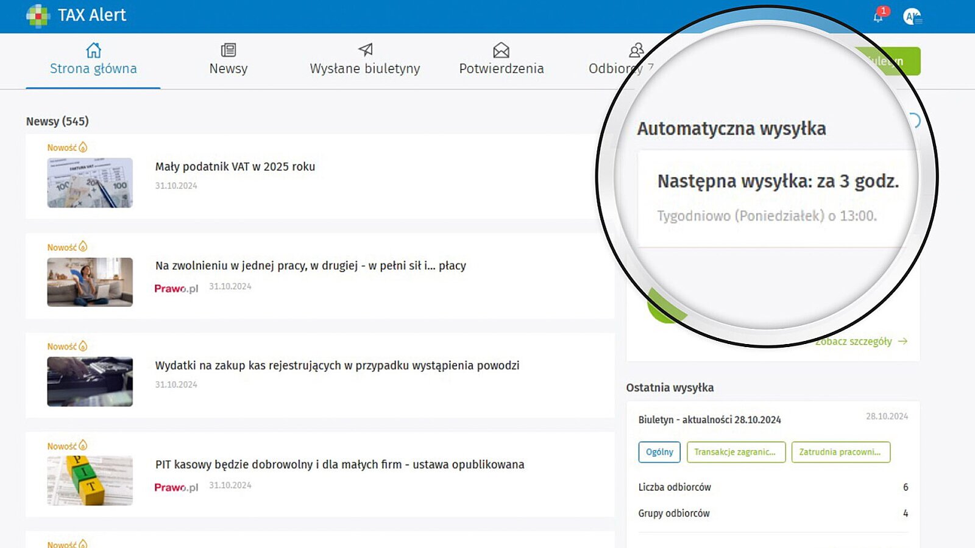Open thumbnail of woman on sofa article

point(90,282)
